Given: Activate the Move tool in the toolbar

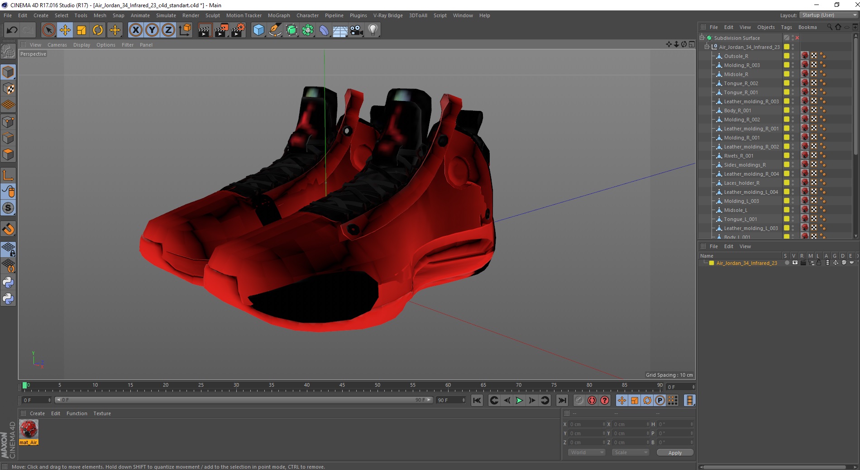Looking at the screenshot, I should point(65,30).
